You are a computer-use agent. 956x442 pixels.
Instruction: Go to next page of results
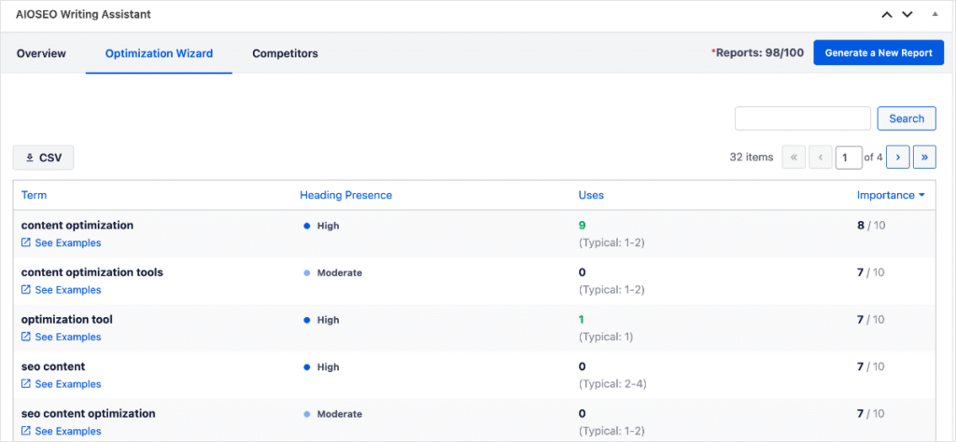(897, 157)
